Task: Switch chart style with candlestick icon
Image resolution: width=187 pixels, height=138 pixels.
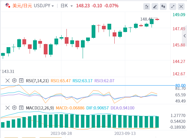Action: coord(163,7)
